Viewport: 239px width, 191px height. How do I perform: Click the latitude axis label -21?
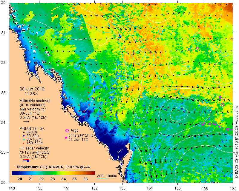(x=3, y=33)
